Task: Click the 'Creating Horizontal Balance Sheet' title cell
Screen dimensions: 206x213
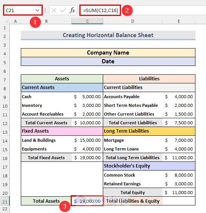Action: tap(108, 35)
